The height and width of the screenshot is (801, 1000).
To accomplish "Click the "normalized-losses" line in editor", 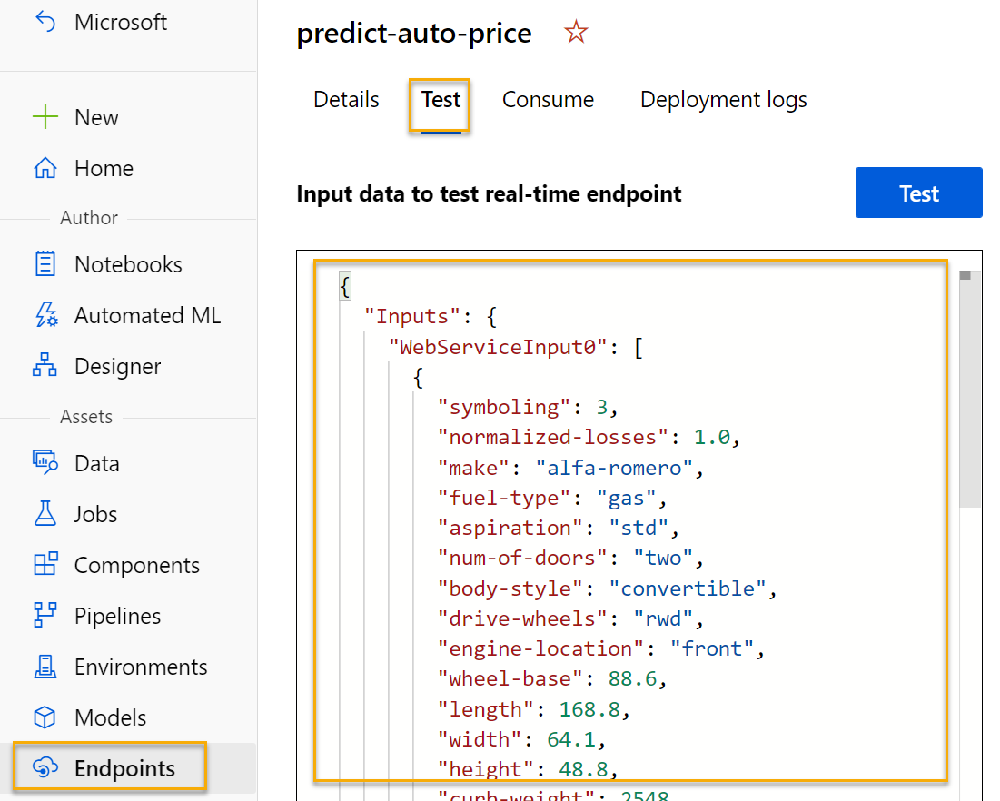I will 589,438.
